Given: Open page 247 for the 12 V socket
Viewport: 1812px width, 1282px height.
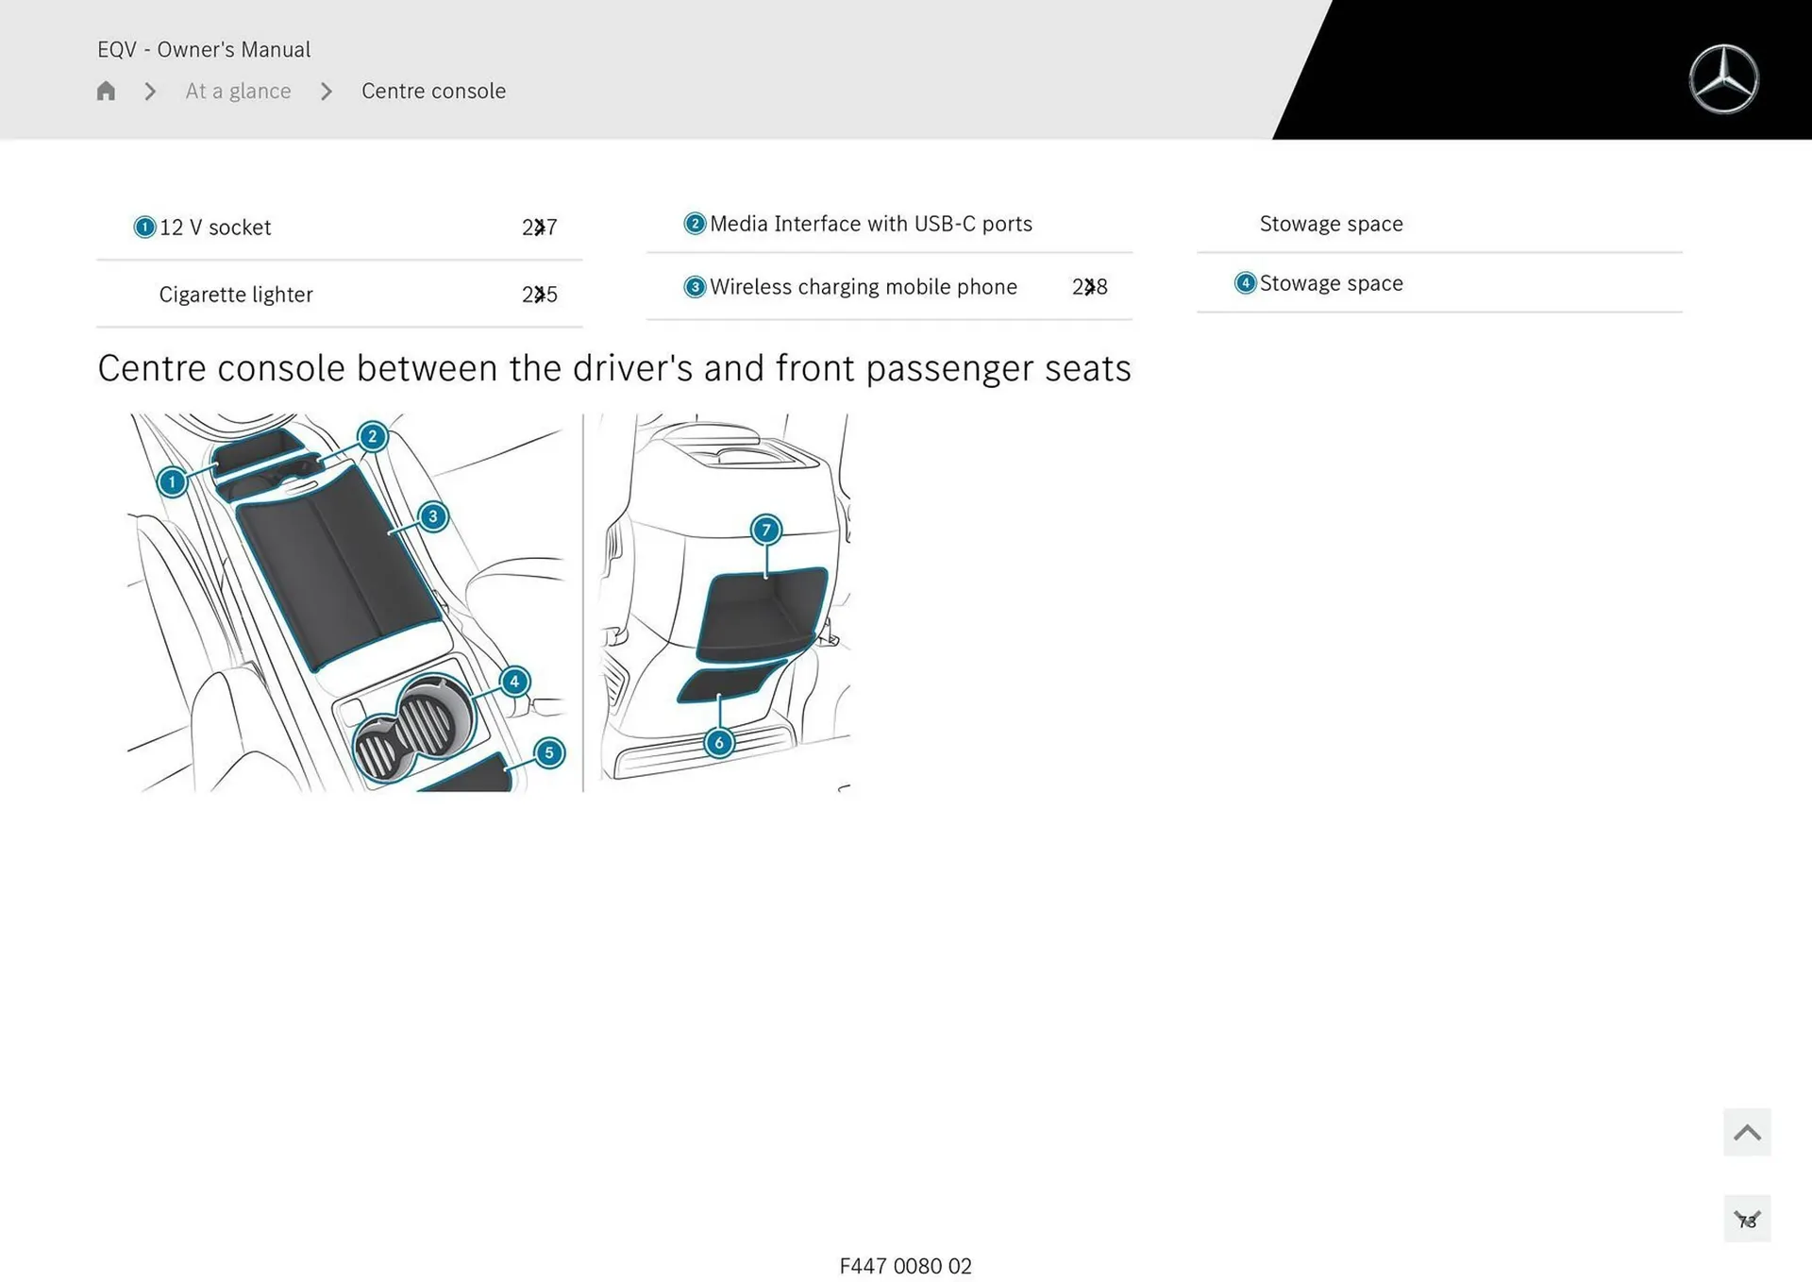Looking at the screenshot, I should pos(539,227).
